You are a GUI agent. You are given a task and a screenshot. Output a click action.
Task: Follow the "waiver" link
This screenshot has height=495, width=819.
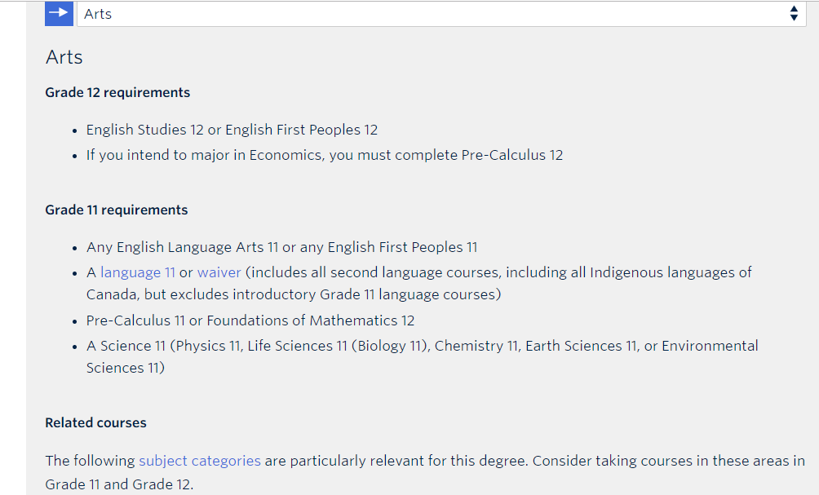219,272
